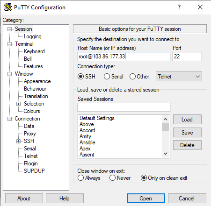Screen dimensions: 211x206
Task: Open the Rlogin settings category
Action: pos(31,163)
